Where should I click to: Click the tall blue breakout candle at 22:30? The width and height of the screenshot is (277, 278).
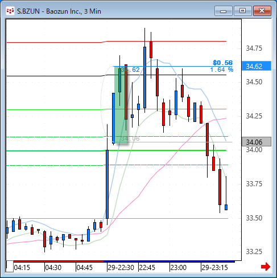point(107,184)
